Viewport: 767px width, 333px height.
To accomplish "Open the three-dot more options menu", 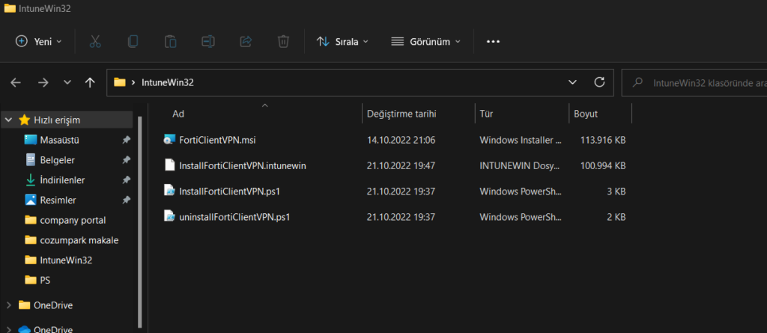I will point(493,42).
